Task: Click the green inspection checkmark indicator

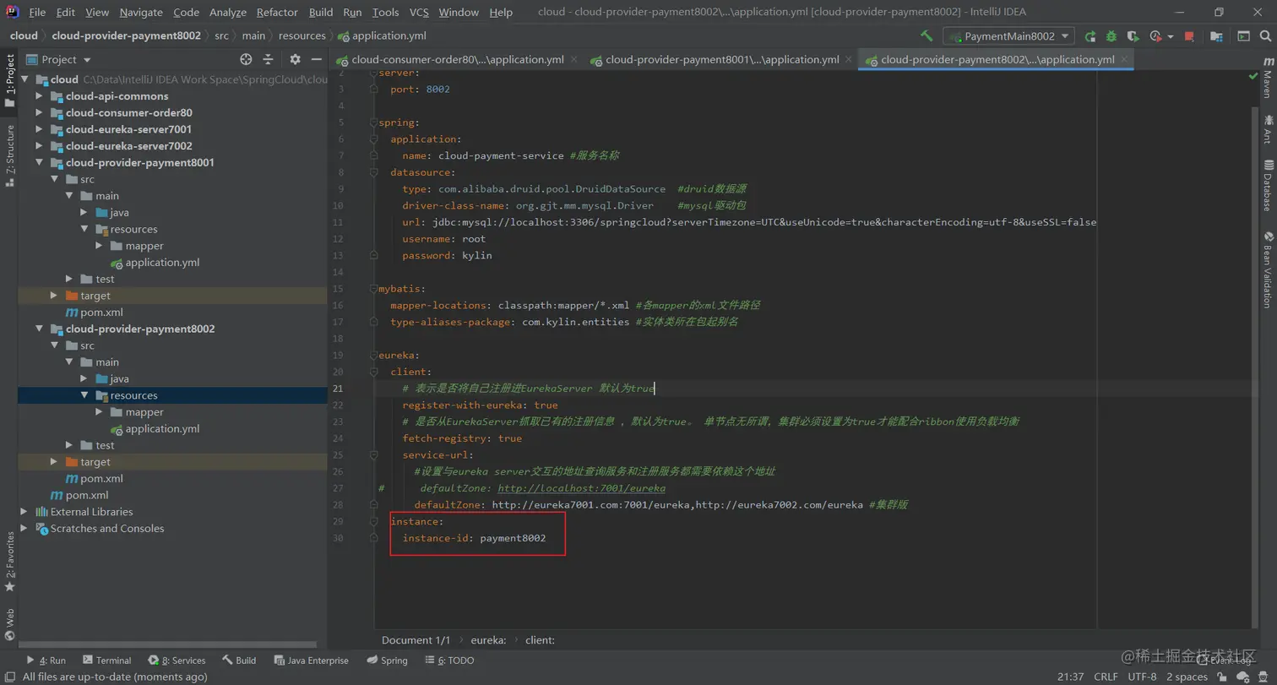Action: (x=1253, y=76)
